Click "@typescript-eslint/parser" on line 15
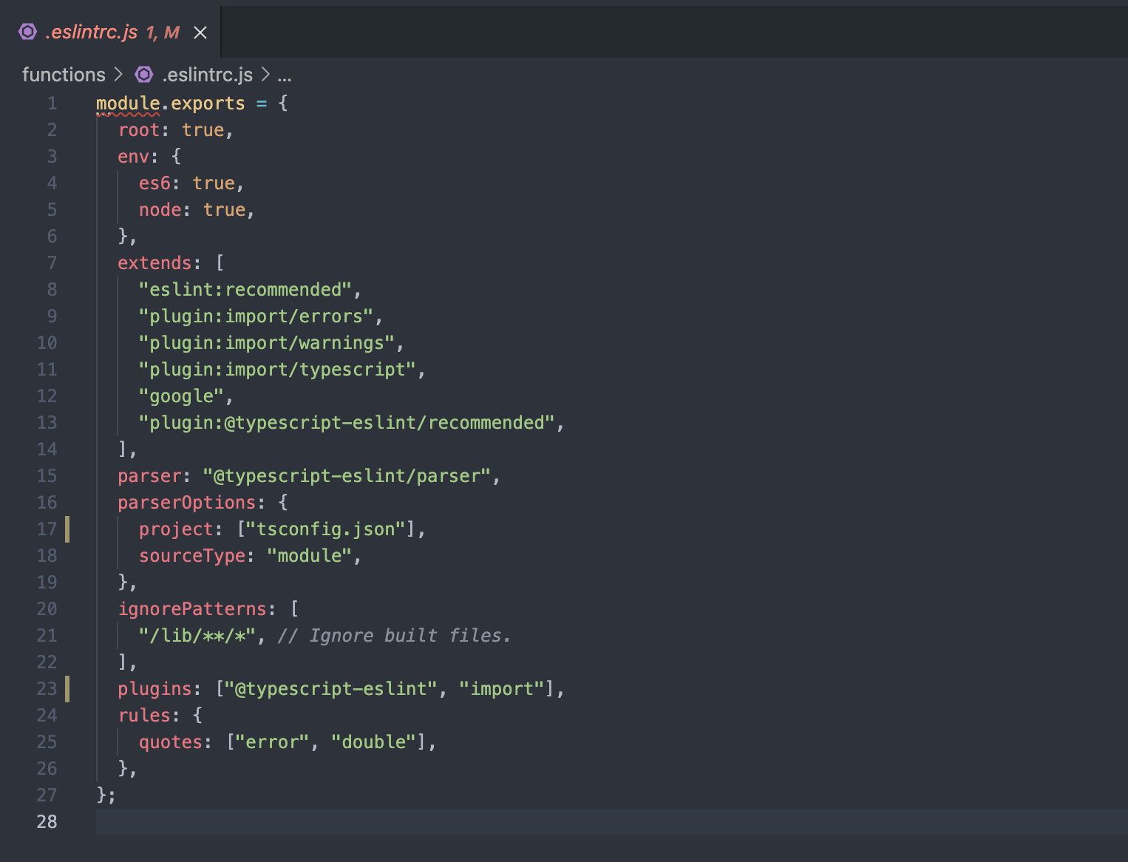 (x=347, y=476)
